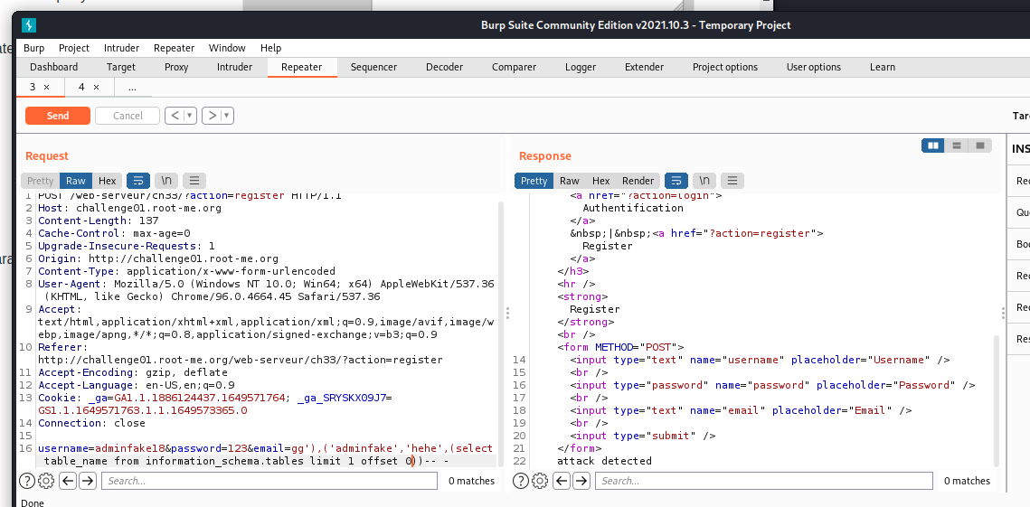Go to previous match in Request search
This screenshot has width=1030, height=507.
coord(68,481)
